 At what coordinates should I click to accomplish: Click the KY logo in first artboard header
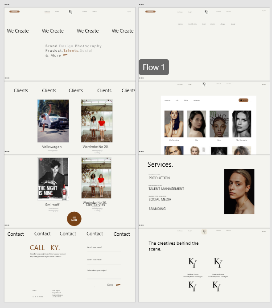click(70, 12)
